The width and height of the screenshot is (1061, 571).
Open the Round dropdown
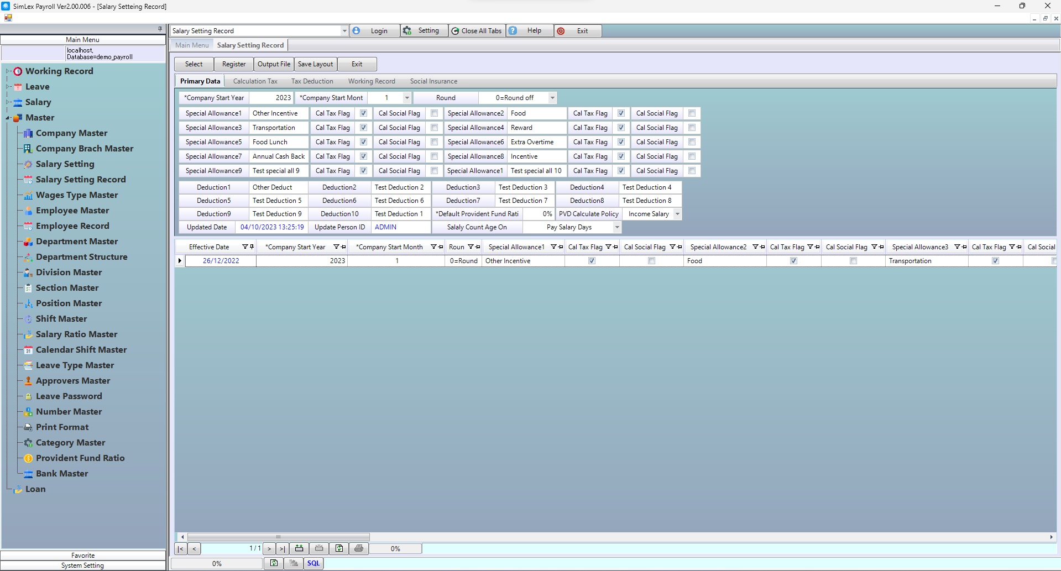click(x=552, y=98)
